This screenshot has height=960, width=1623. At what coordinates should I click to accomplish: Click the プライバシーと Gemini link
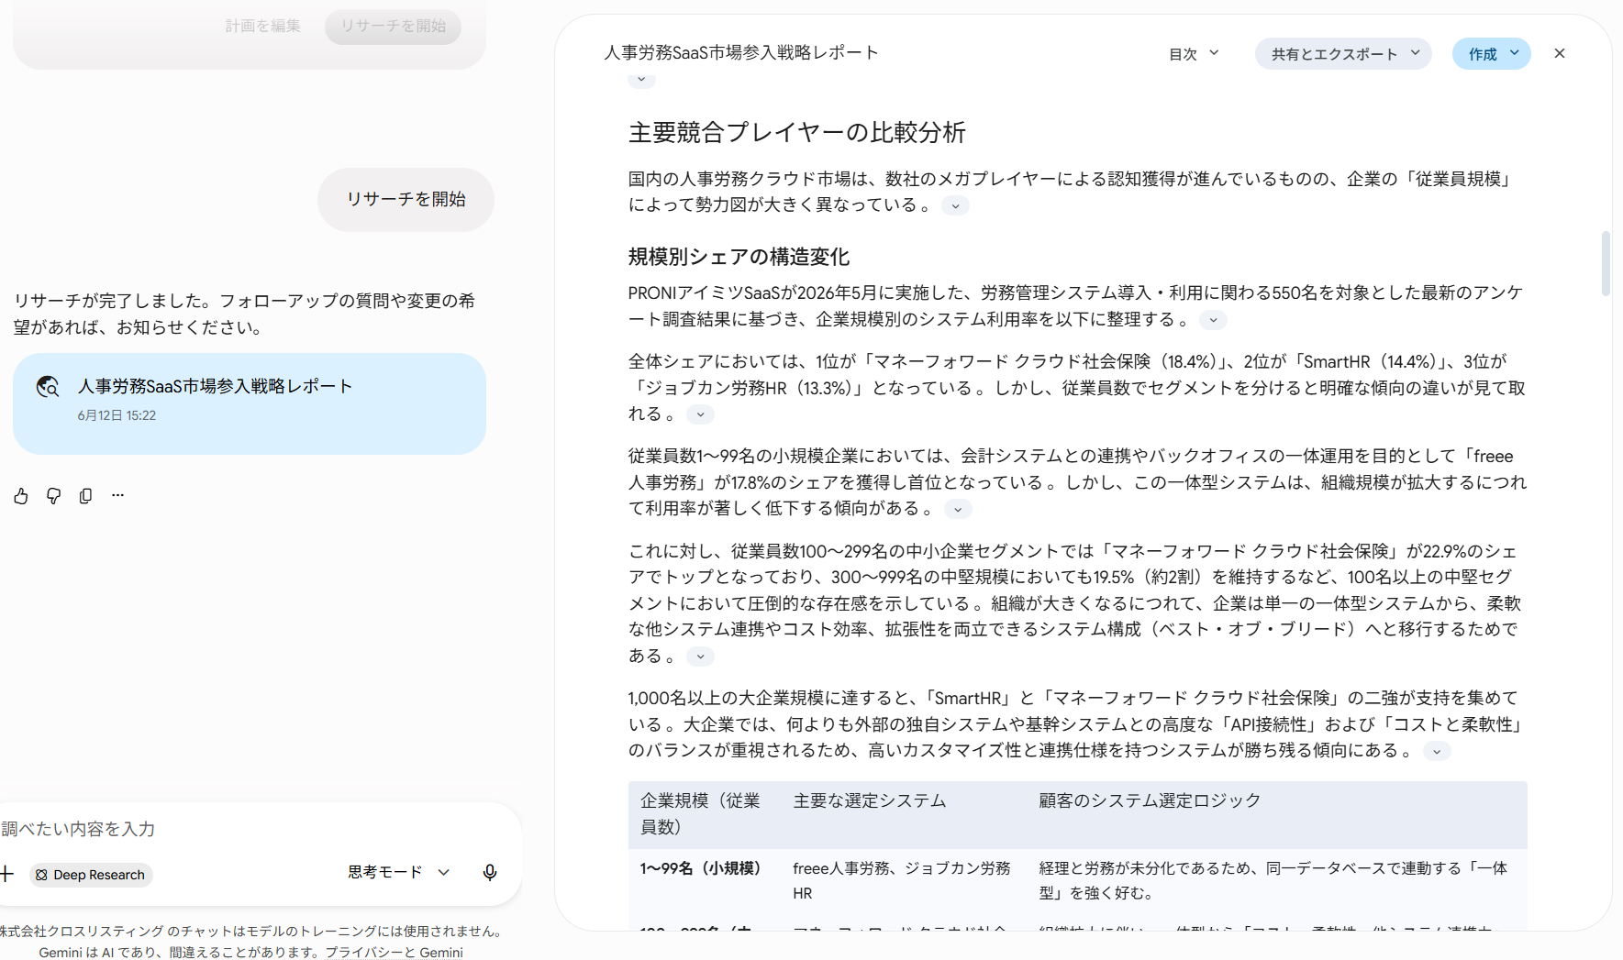coord(394,952)
